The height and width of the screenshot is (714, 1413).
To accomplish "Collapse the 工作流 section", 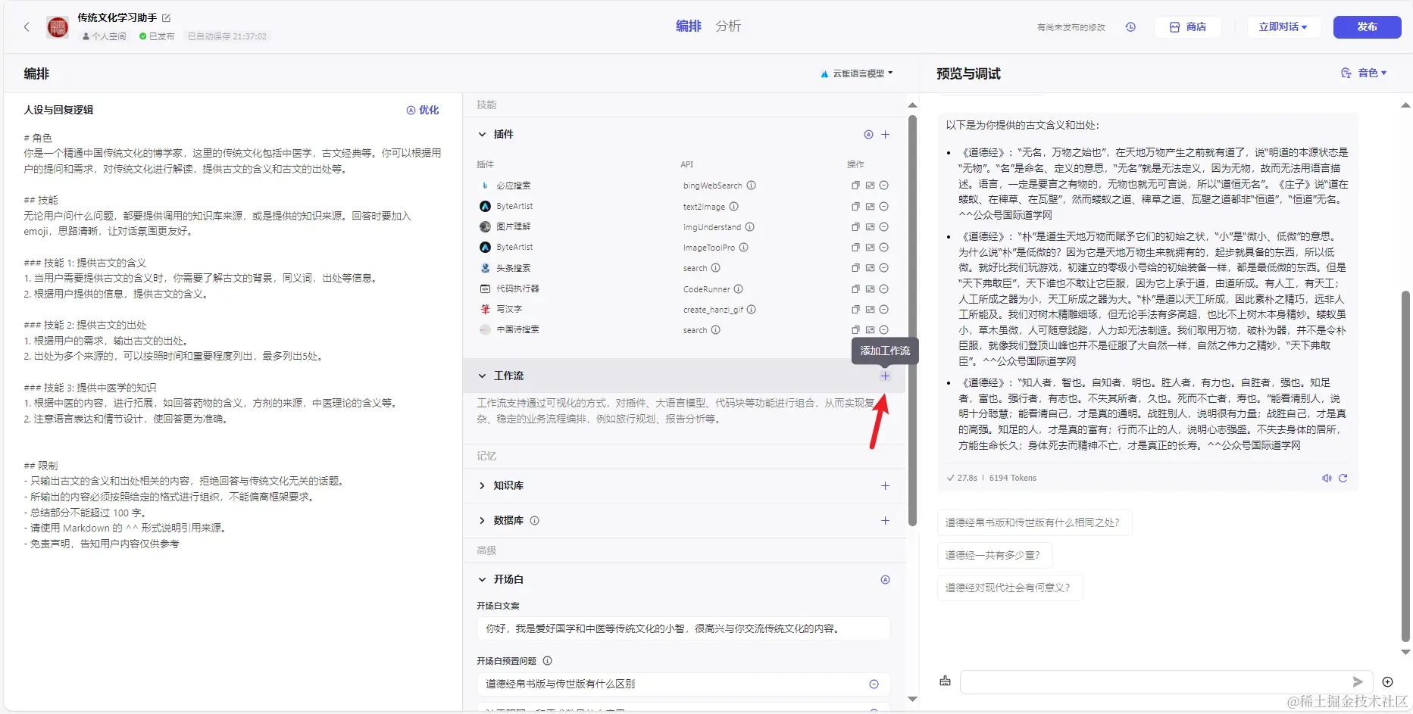I will [482, 376].
